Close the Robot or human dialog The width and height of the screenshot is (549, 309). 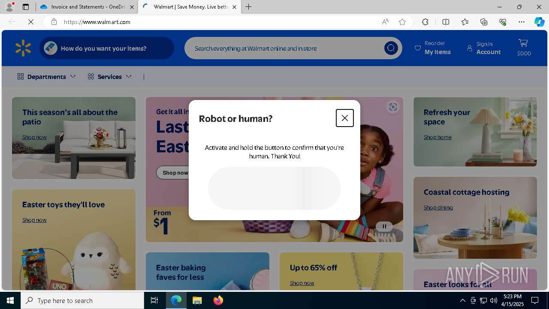tap(345, 118)
